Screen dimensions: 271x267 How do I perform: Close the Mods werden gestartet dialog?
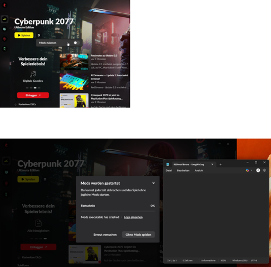(x=153, y=183)
